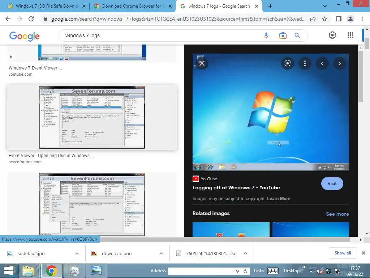Image resolution: width=370 pixels, height=278 pixels.
Task: Open Logging off of Windows 7 title
Action: (236, 188)
